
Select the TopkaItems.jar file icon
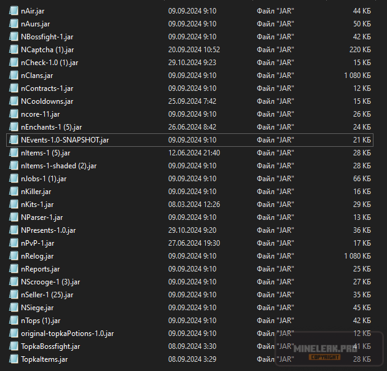point(14,359)
